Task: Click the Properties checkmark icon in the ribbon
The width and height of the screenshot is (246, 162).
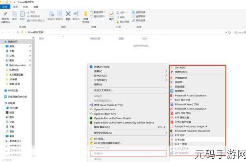Action: (x=112, y=14)
